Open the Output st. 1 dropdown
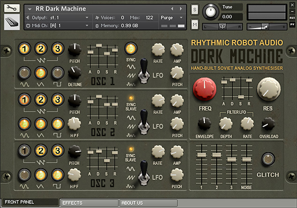 point(58,18)
